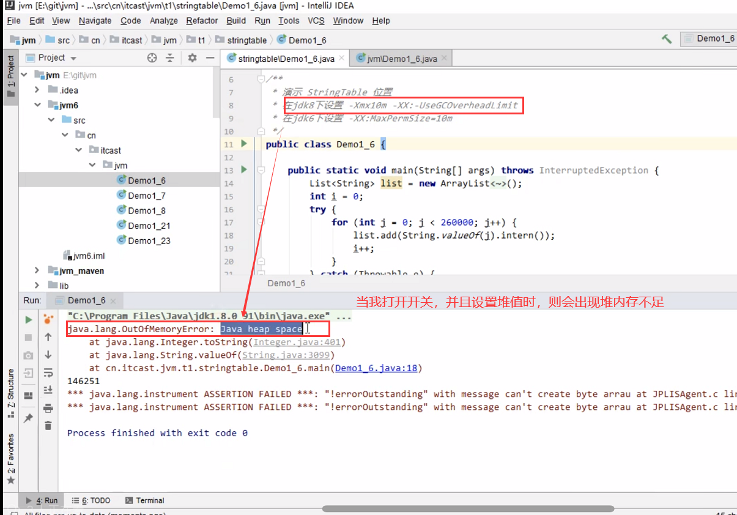The height and width of the screenshot is (515, 737).
Task: Toggle the 1: Project tool window button
Action: point(10,76)
